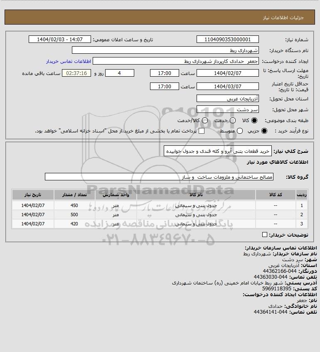Click the requester phone 44364141-044
The image size is (320, 352).
coord(271,312)
